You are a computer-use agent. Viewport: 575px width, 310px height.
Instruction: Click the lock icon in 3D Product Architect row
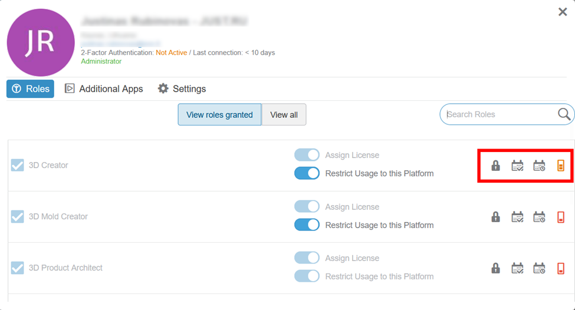pos(495,268)
